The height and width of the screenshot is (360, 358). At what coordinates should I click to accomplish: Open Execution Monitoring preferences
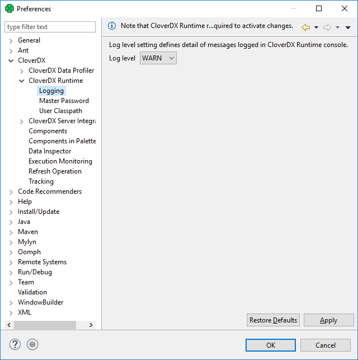click(60, 161)
